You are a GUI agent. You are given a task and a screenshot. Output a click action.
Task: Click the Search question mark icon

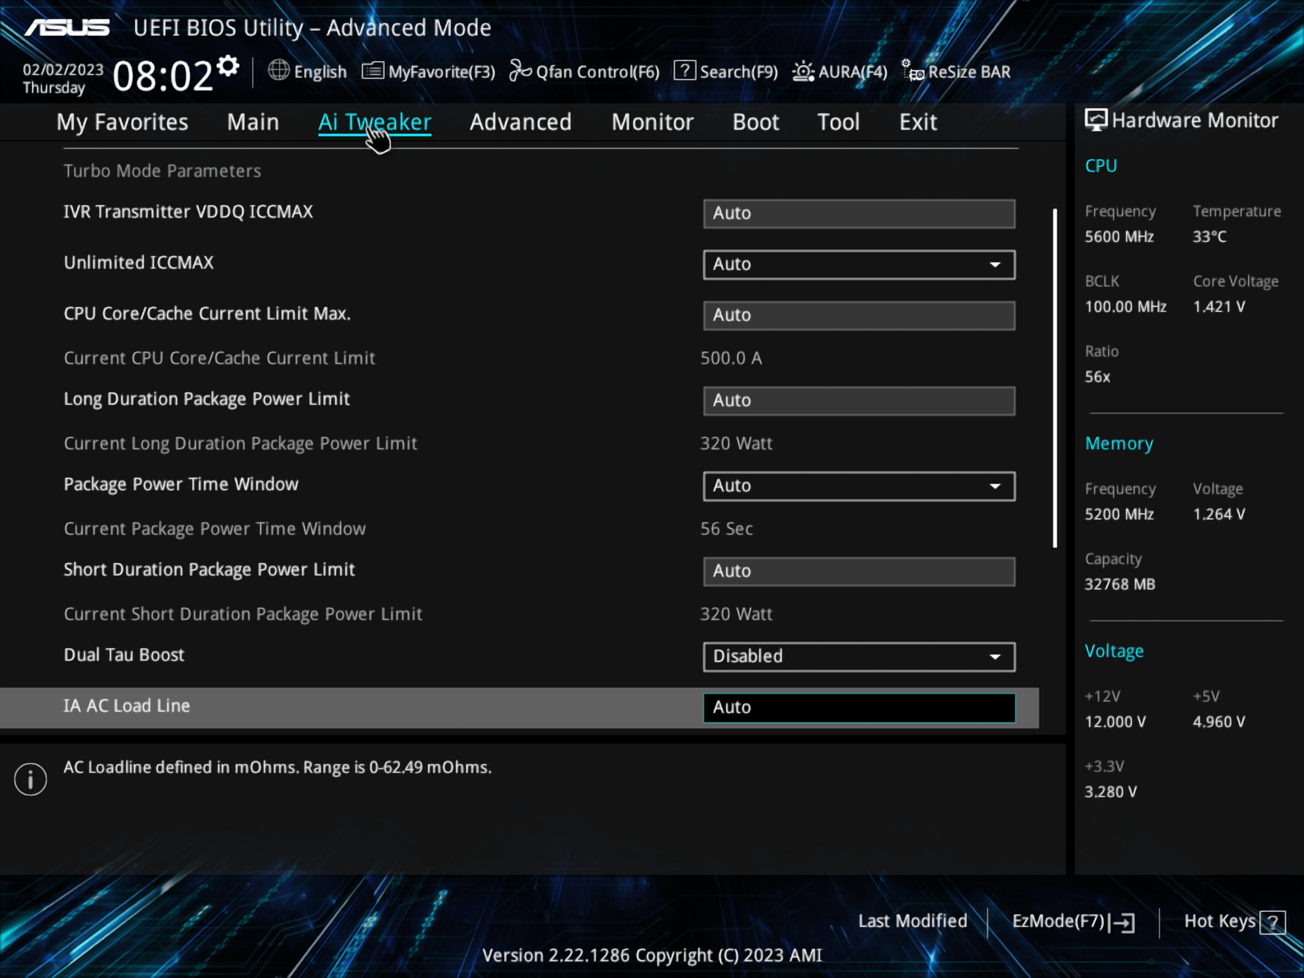pyautogui.click(x=685, y=70)
